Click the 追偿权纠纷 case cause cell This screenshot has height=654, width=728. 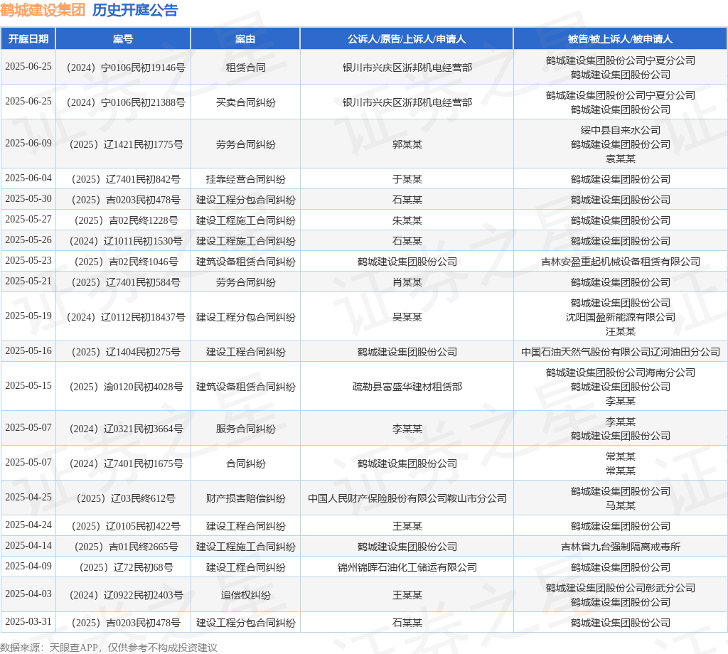pos(245,595)
